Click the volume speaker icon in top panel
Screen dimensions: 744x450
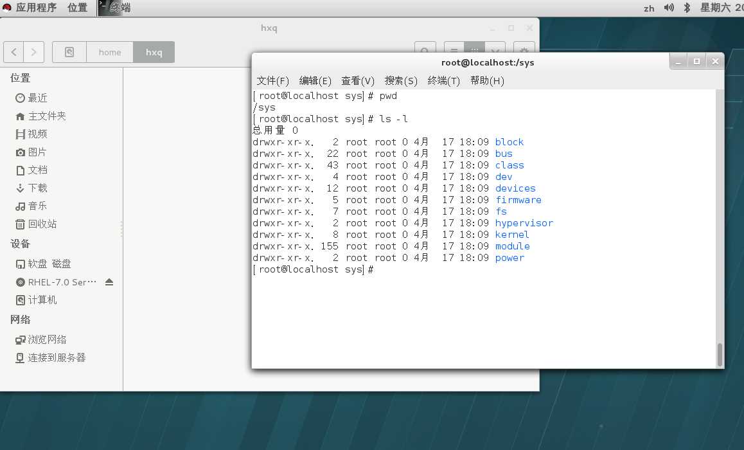669,8
